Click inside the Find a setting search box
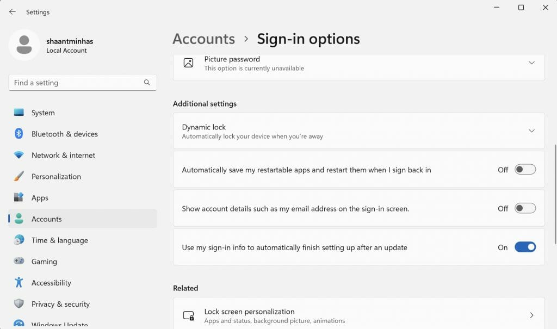The image size is (557, 329). [x=76, y=82]
